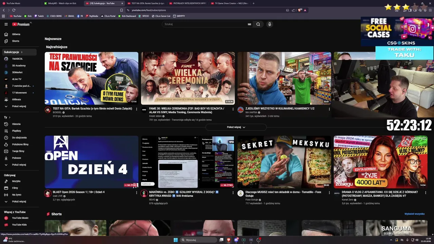Image resolution: width=434 pixels, height=244 pixels.
Task: Switch to TV Game Show Creator tab
Action: (229, 3)
